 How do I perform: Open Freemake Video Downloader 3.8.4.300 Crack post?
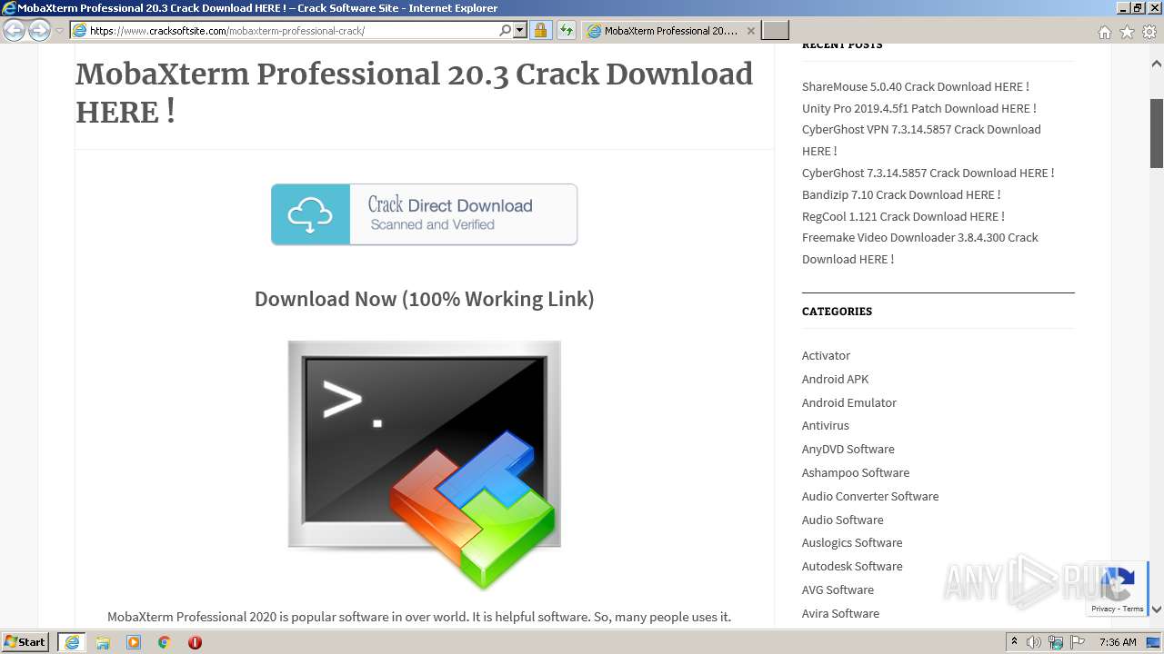tap(919, 248)
